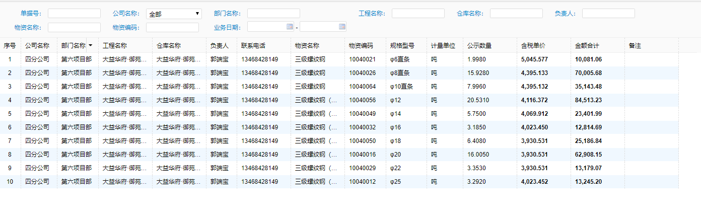Image resolution: width=701 pixels, height=219 pixels.
Task: Sort by 公示数量 column header
Action: (x=490, y=46)
